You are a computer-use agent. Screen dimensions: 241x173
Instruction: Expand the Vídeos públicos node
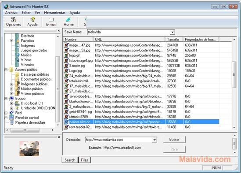pyautogui.click(x=11, y=94)
